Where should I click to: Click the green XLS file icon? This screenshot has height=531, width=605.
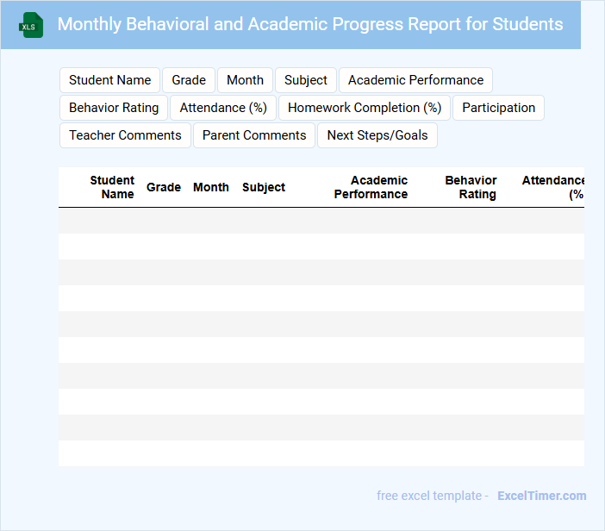[31, 25]
